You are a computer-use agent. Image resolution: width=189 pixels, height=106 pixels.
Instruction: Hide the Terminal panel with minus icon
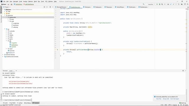[186, 71]
